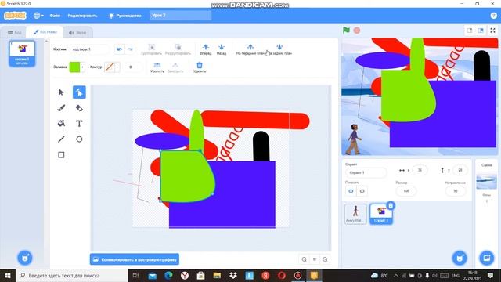Click the project title field
This screenshot has height=282, width=501.
pos(180,16)
